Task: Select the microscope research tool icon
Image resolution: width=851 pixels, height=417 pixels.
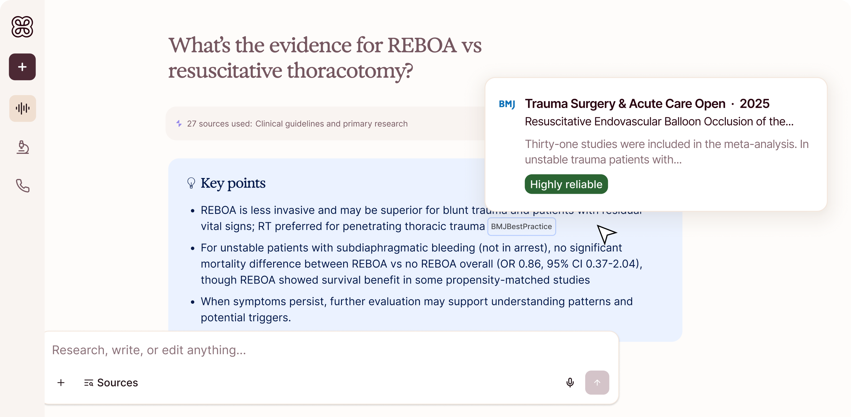Action: coord(22,147)
